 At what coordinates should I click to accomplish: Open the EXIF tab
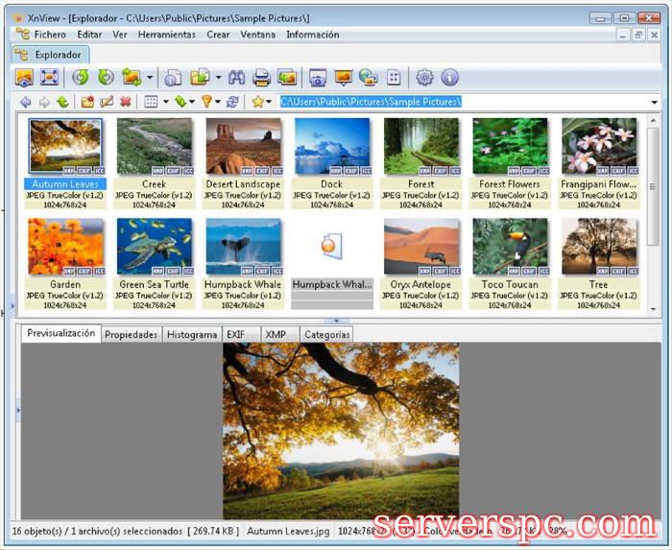click(x=235, y=335)
